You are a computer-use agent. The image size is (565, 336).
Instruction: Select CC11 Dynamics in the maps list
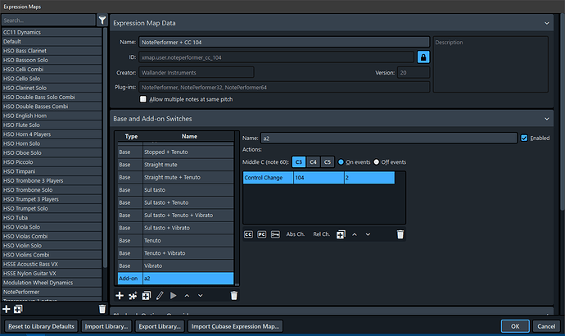(x=52, y=32)
